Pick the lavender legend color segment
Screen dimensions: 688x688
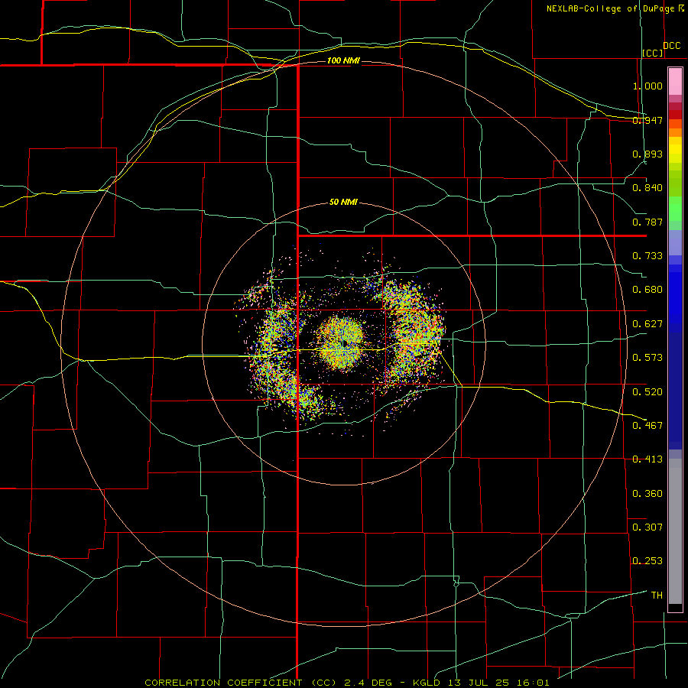(675, 242)
